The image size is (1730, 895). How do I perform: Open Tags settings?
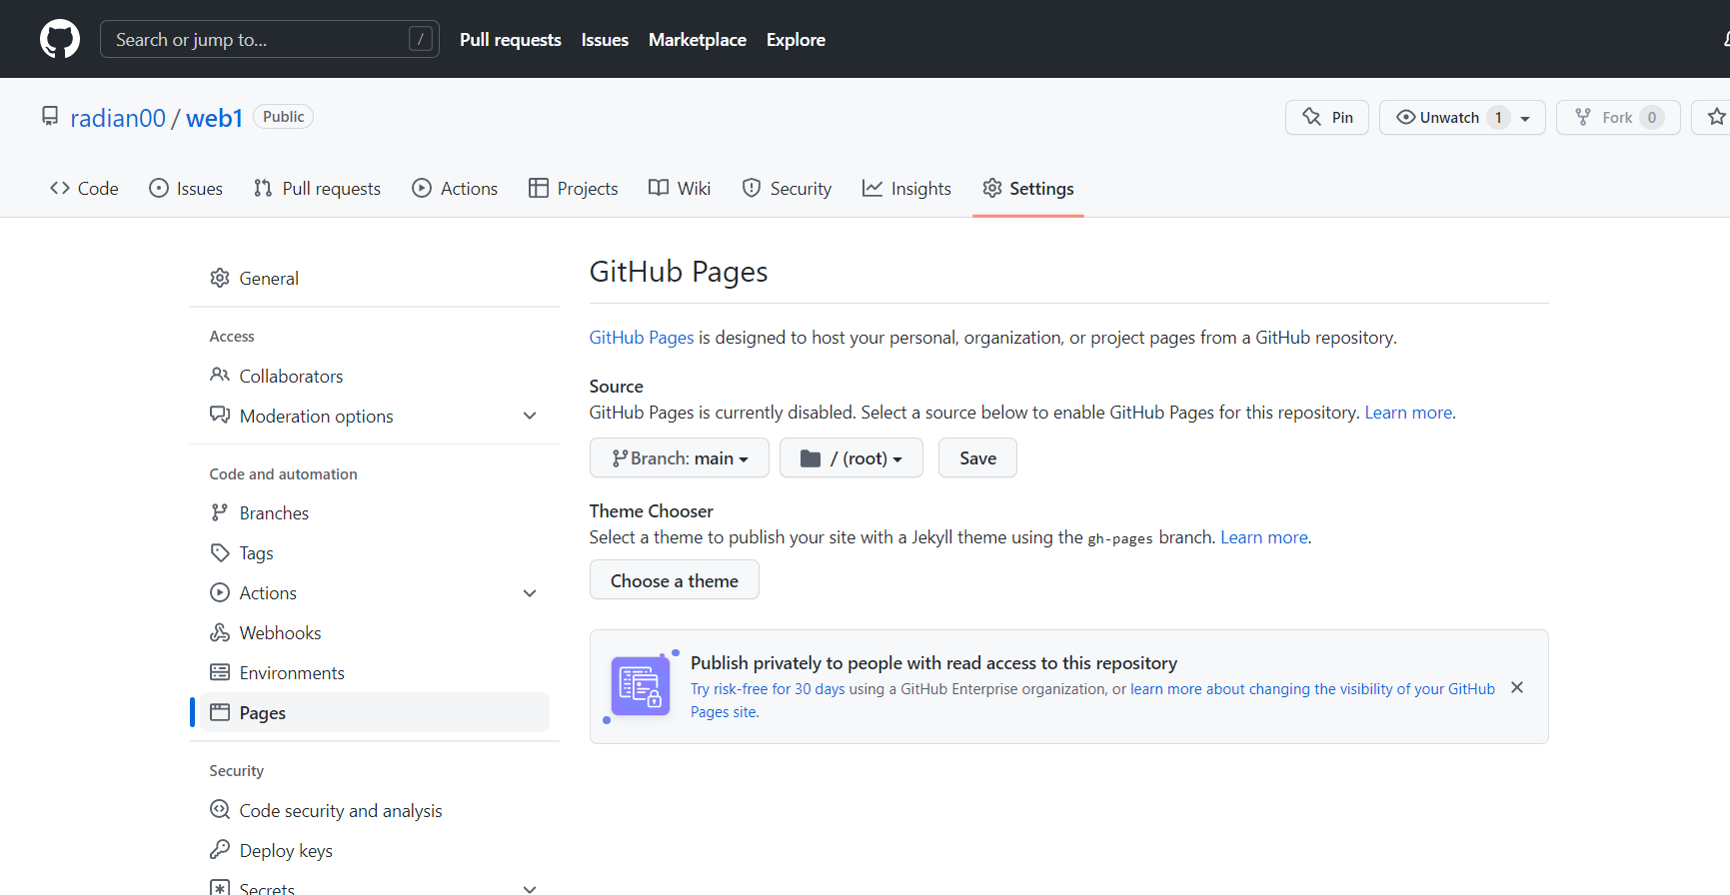coord(375,552)
